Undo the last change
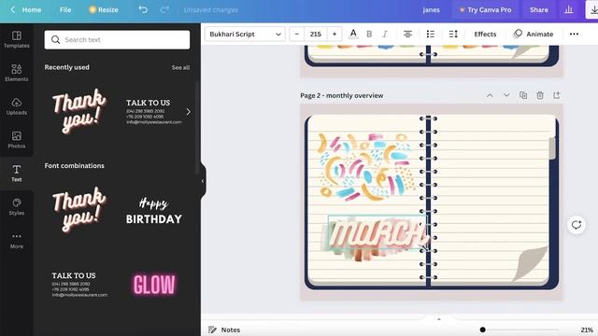 [143, 10]
